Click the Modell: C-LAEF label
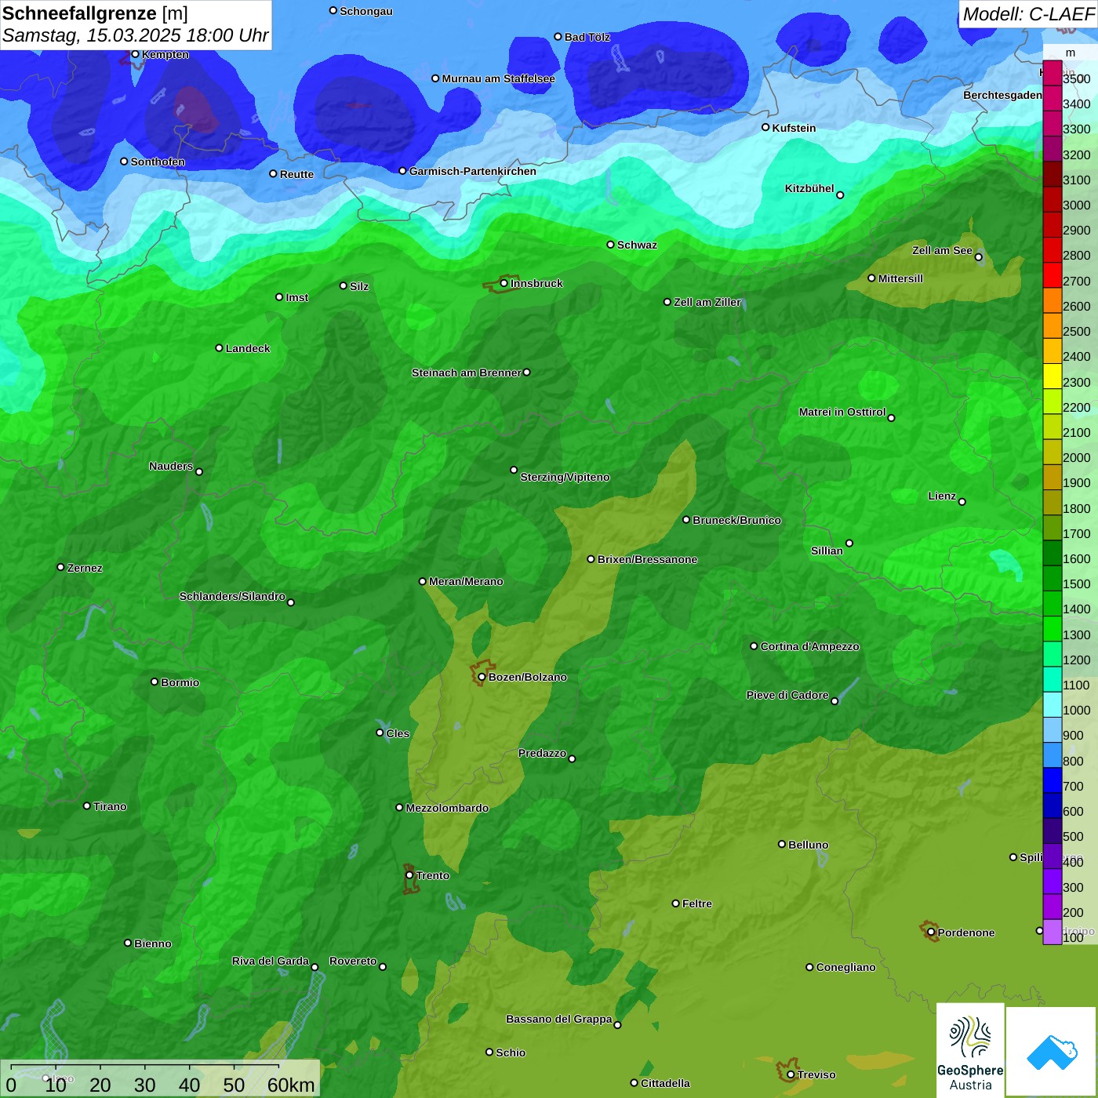The height and width of the screenshot is (1098, 1098). (x=1028, y=13)
